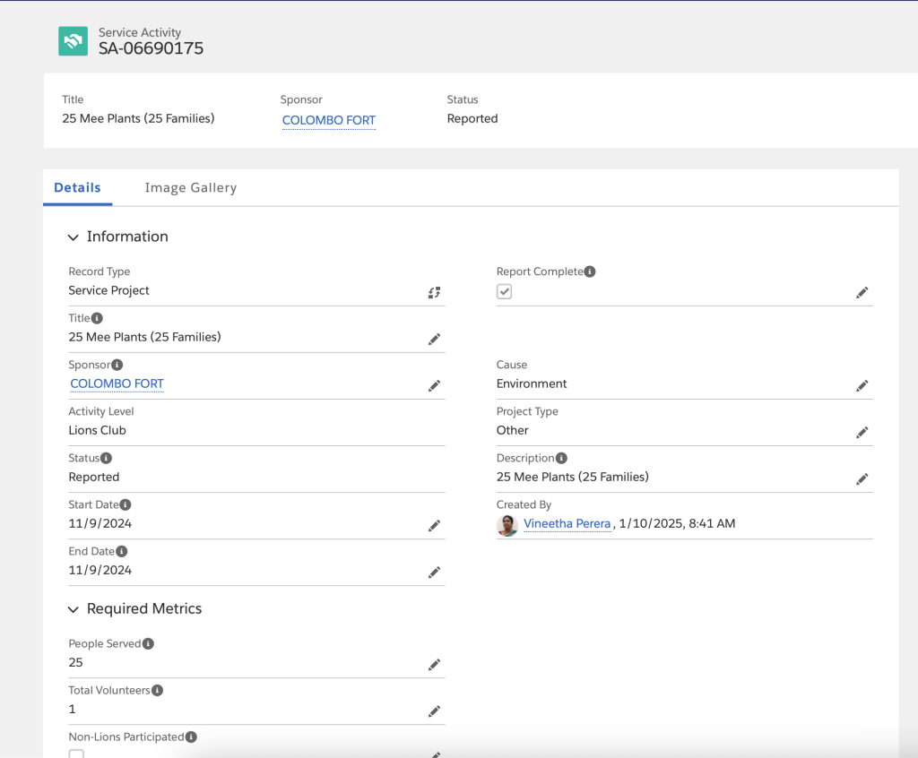Collapse the Required Metrics section
This screenshot has height=758, width=918.
[74, 609]
